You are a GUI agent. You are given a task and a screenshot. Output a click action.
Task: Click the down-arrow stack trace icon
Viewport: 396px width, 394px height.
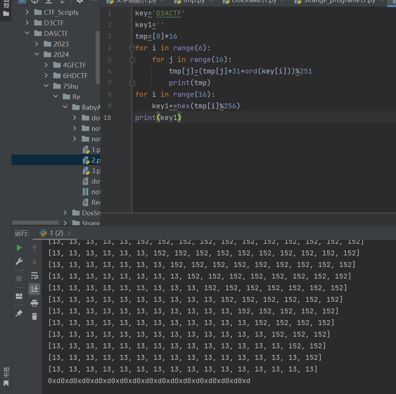click(x=34, y=262)
